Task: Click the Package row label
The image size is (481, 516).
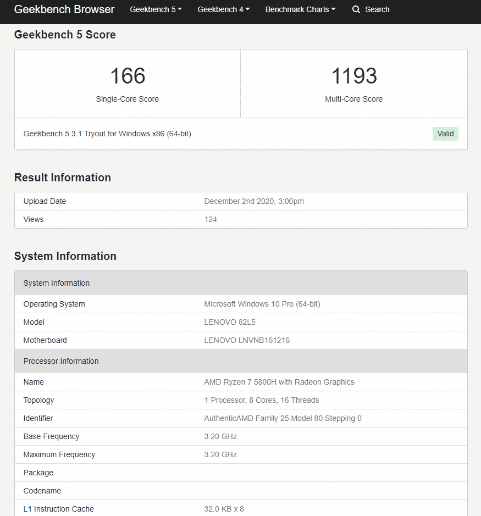Action: [x=38, y=472]
